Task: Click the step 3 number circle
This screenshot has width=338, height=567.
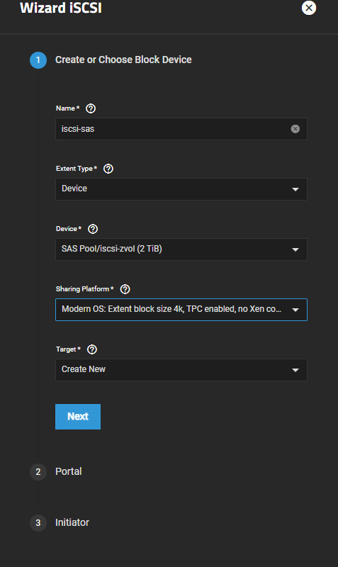Action: click(x=38, y=523)
